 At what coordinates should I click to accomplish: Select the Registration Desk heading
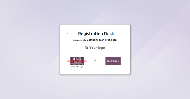coord(96,34)
